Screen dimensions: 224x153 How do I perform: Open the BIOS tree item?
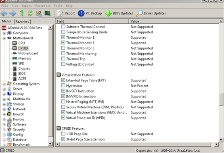point(22,74)
